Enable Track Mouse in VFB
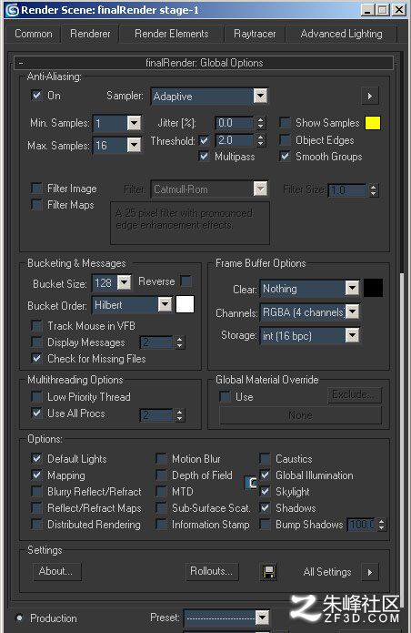 [36, 325]
